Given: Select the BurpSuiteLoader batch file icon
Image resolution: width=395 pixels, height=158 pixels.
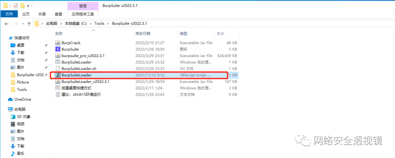Looking at the screenshot, I should 58,62.
